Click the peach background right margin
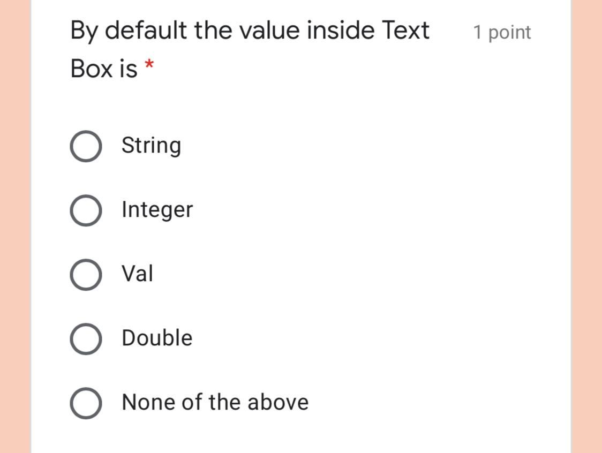Viewport: 602px width, 453px height. (586, 227)
